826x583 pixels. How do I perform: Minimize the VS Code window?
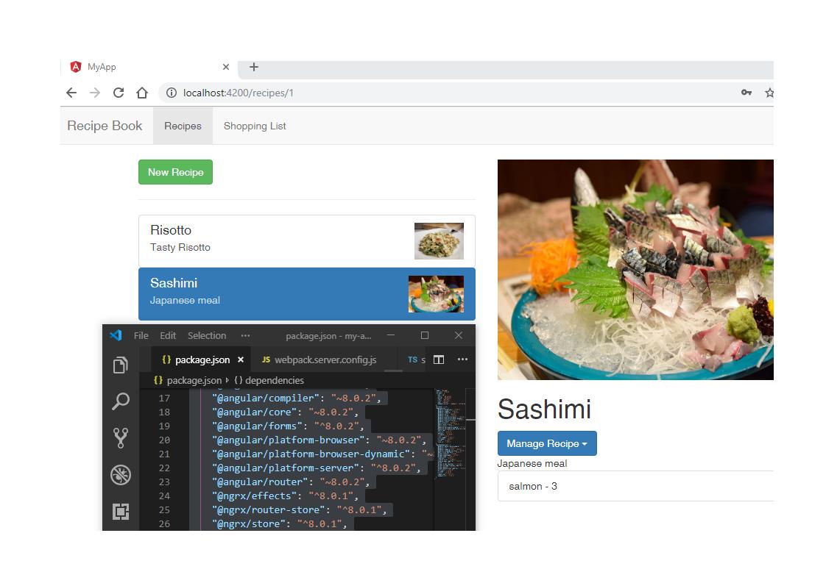click(391, 335)
